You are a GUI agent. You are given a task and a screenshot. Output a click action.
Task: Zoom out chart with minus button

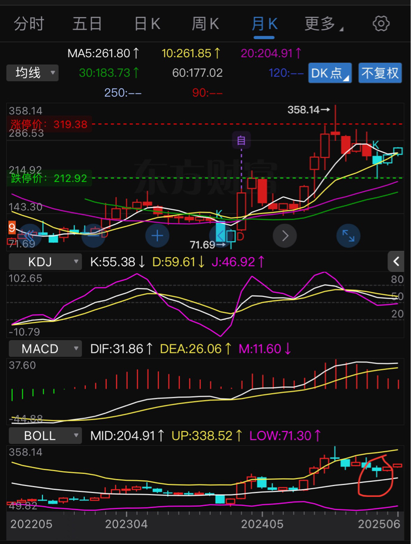click(93, 236)
